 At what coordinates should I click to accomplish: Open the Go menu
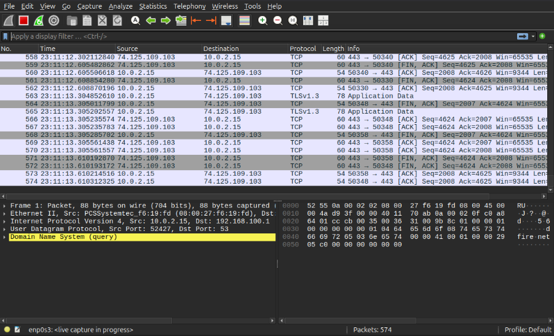point(66,6)
